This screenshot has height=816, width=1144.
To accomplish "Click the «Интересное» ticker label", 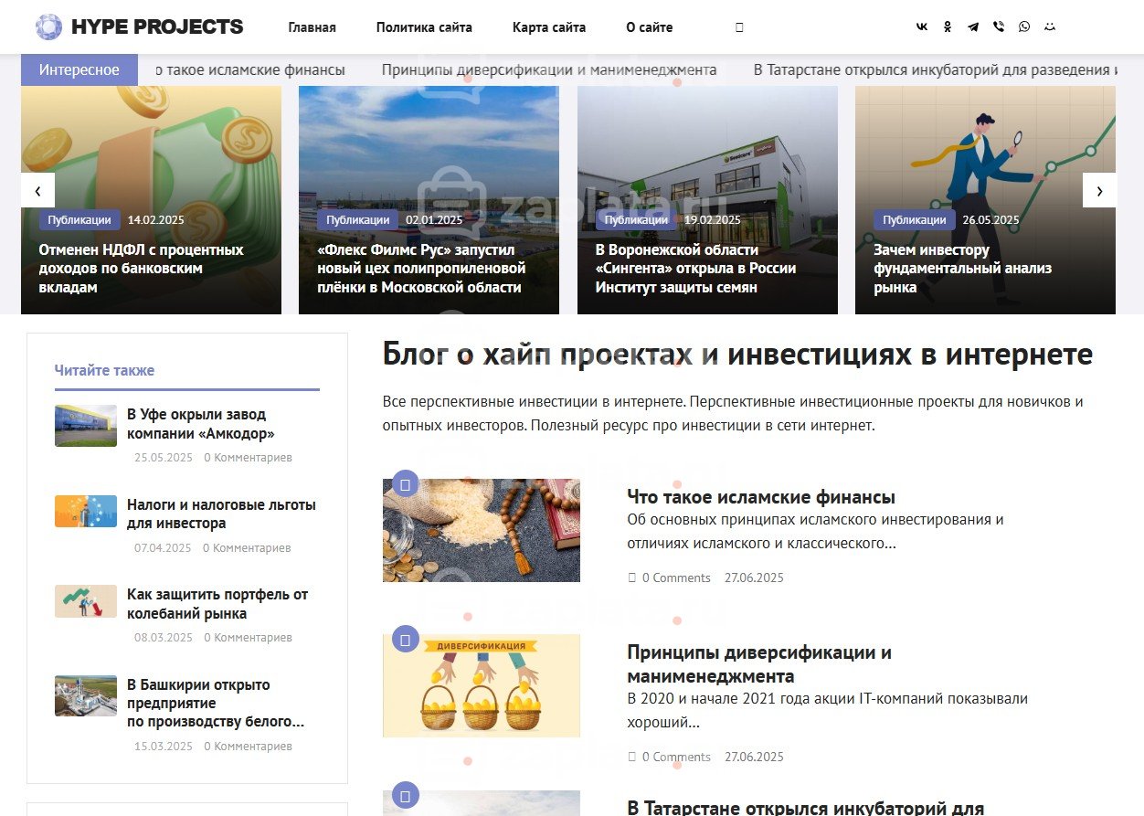I will 79,69.
